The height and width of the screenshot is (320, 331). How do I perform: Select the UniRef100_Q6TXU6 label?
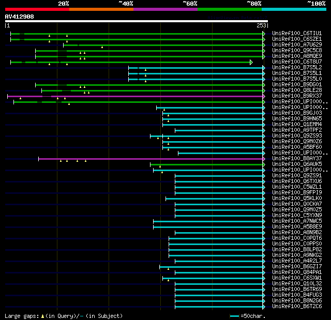coord(297,181)
